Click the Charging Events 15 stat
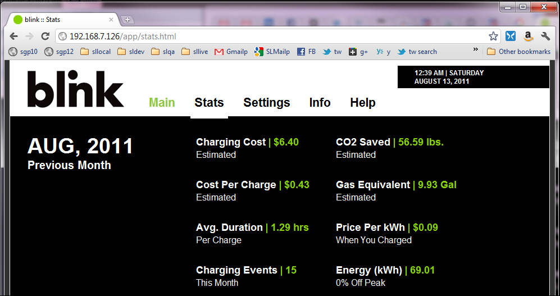This screenshot has width=560, height=296. pyautogui.click(x=246, y=270)
